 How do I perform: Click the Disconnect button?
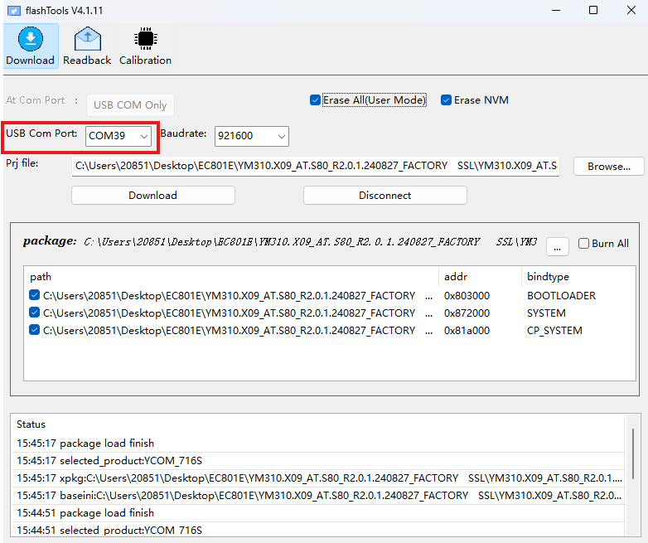click(384, 196)
